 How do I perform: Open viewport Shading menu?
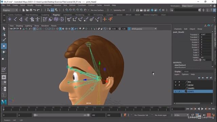[x=19, y=26]
